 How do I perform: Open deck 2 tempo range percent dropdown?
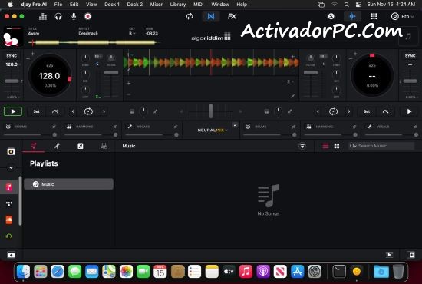[x=412, y=97]
